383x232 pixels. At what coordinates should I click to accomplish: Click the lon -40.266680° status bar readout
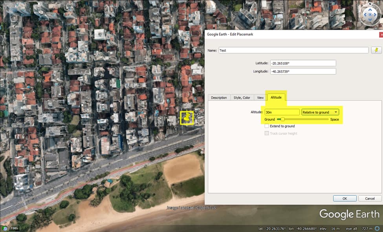point(303,228)
